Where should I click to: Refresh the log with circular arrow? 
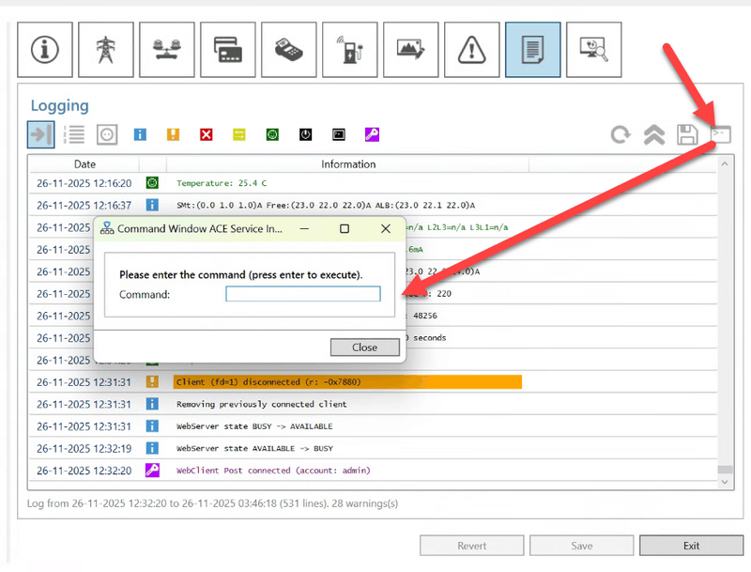pyautogui.click(x=621, y=134)
